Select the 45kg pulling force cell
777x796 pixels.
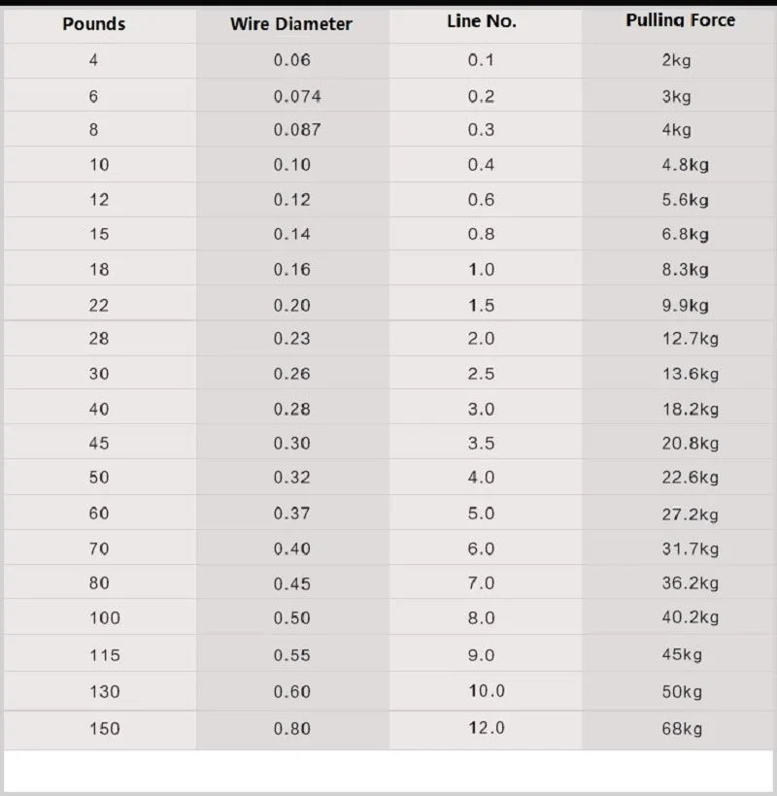[x=682, y=655]
